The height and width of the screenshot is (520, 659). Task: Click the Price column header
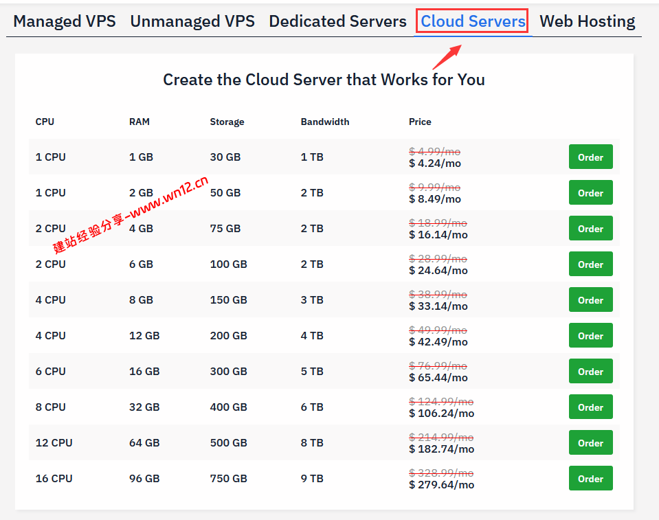pos(420,122)
